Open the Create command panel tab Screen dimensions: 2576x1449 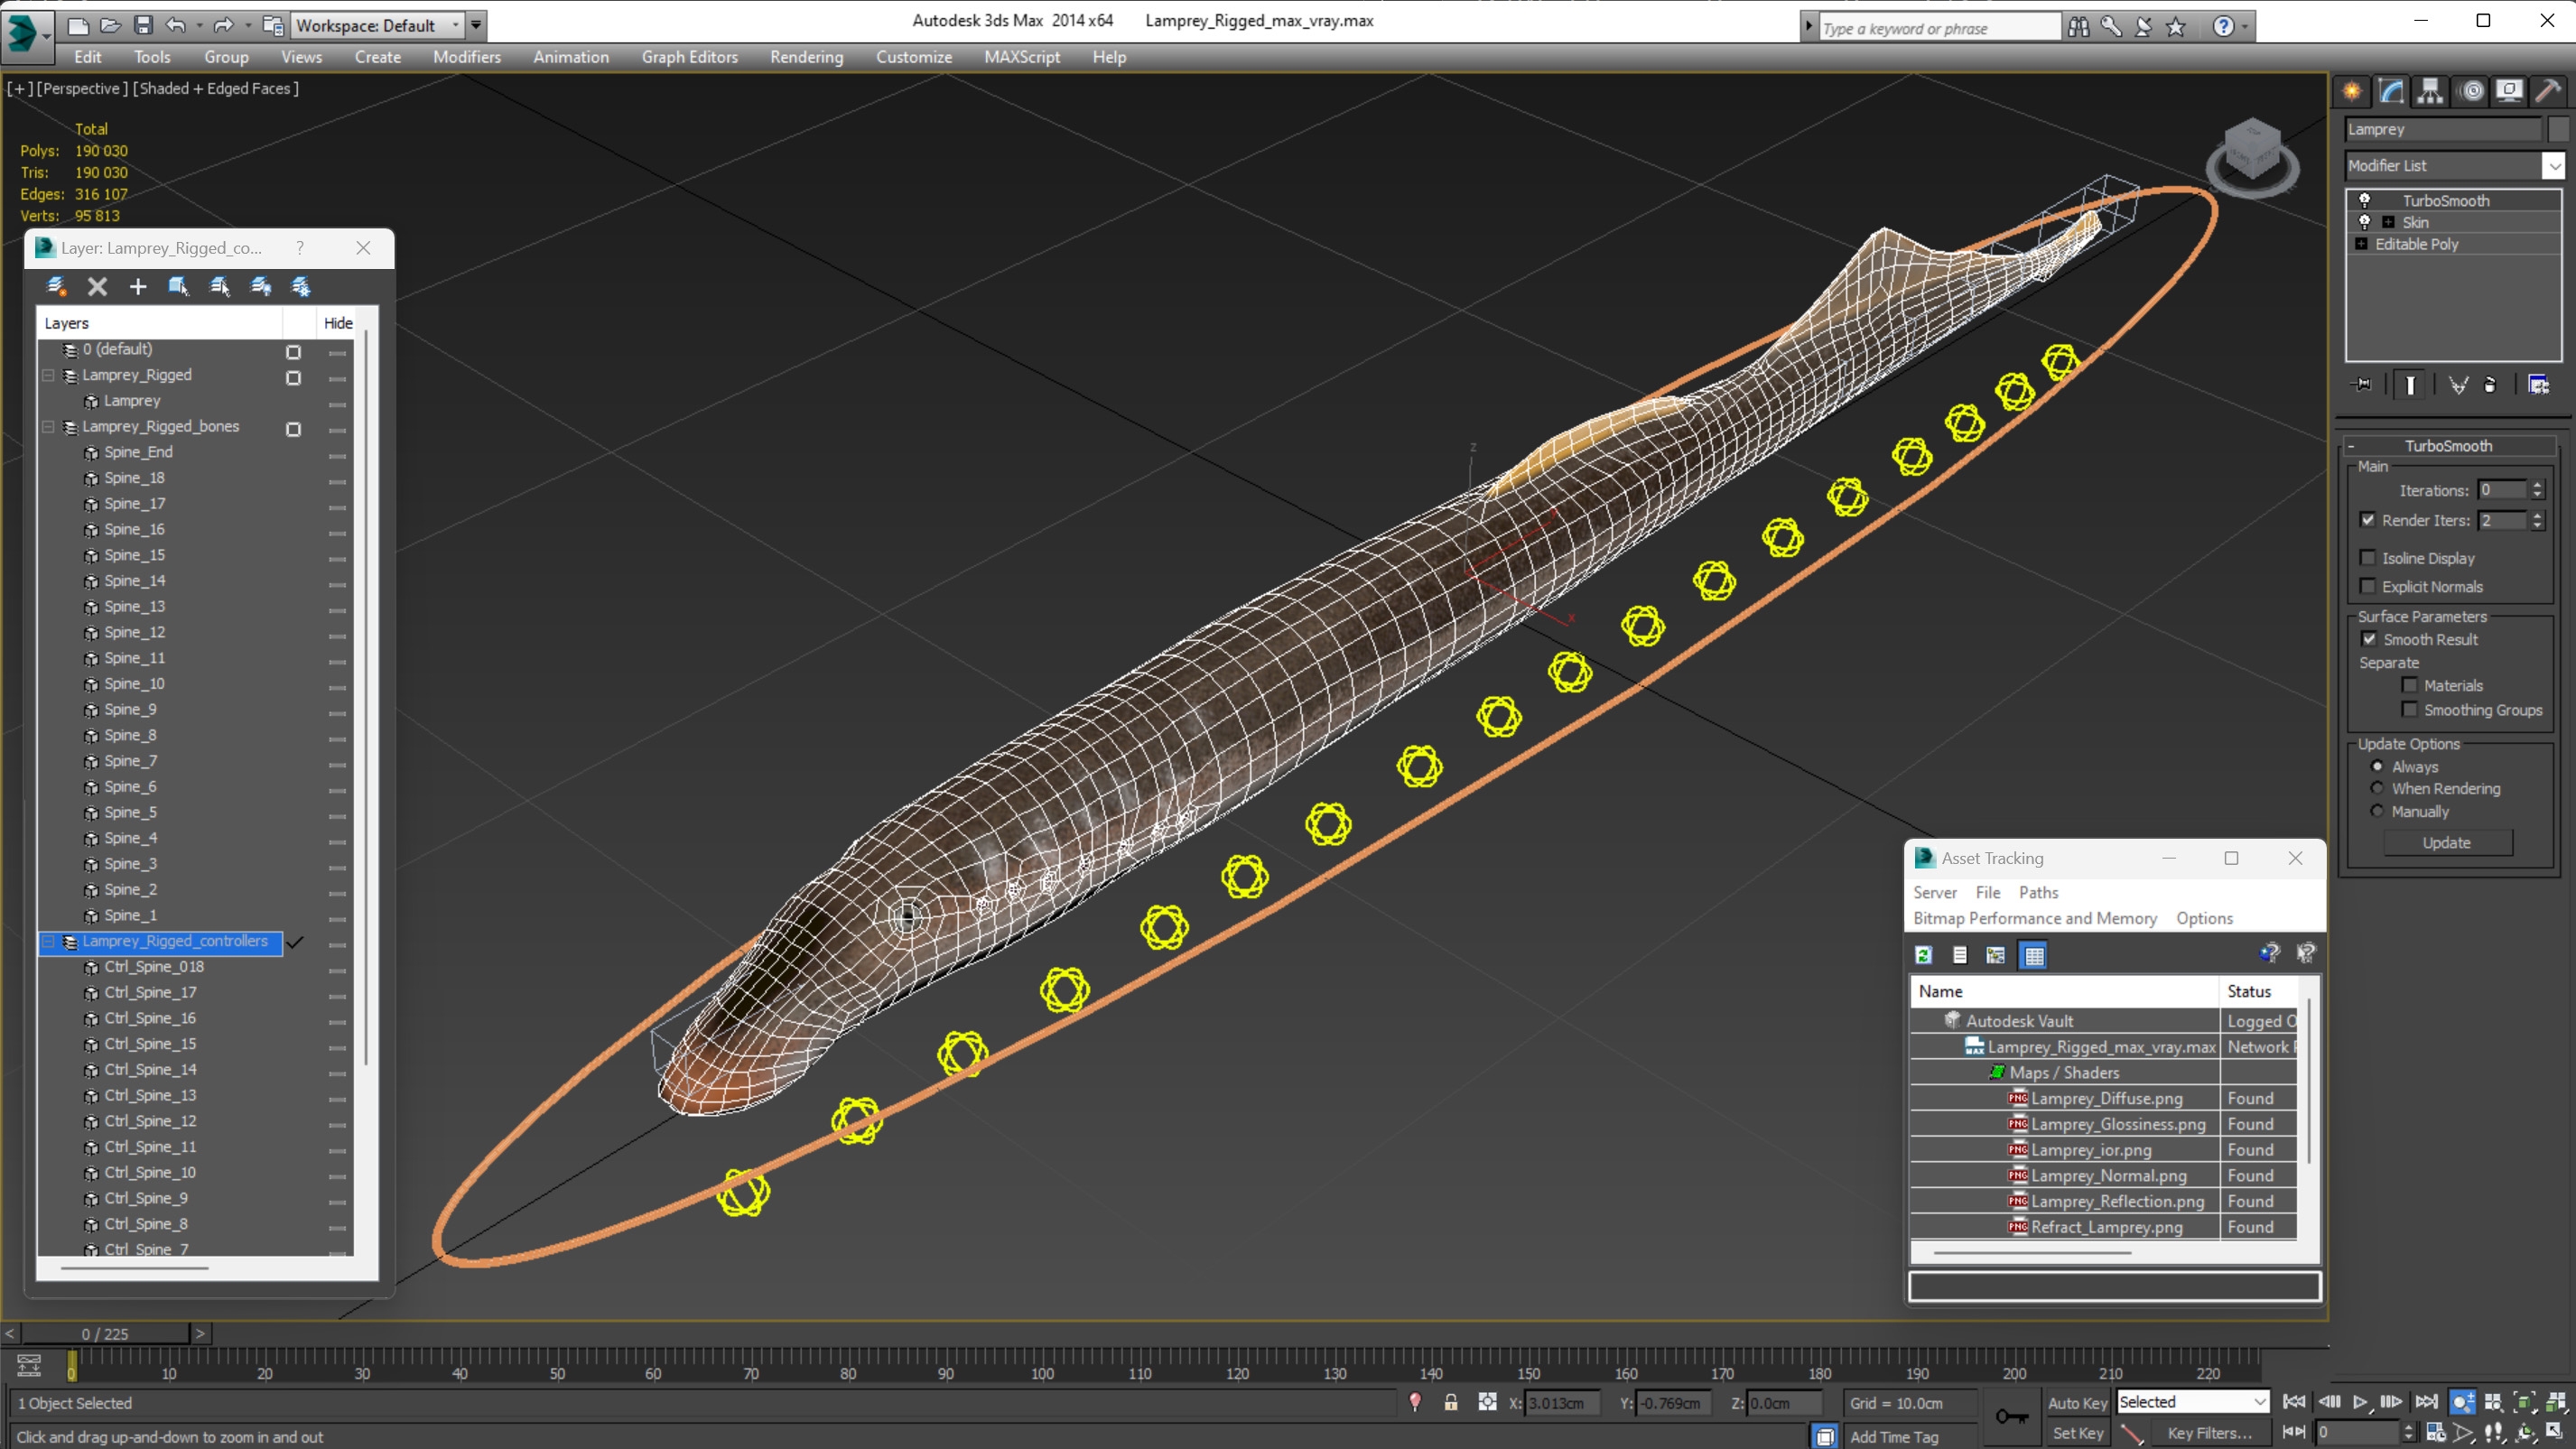(2352, 91)
